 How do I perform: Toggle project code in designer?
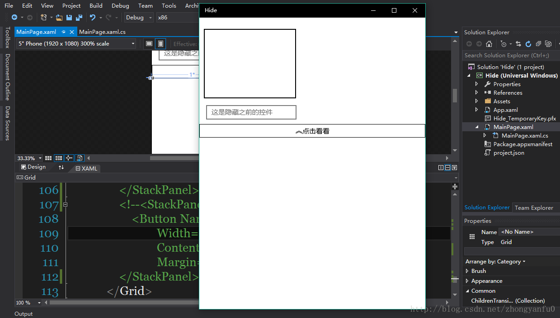coord(79,158)
